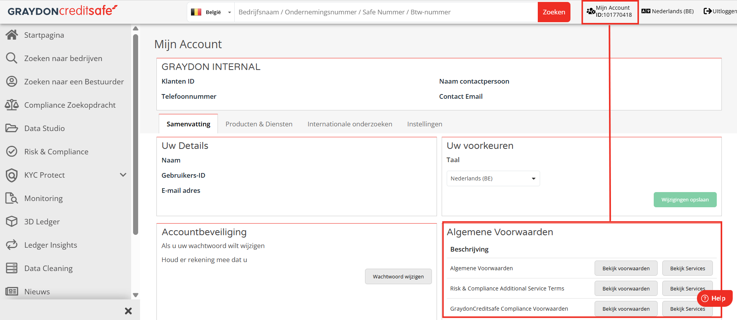This screenshot has height=320, width=737.
Task: Open Compliance Zoekopdracht menu label
Action: [x=70, y=105]
